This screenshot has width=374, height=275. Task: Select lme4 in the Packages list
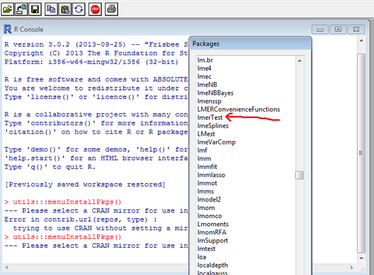205,68
